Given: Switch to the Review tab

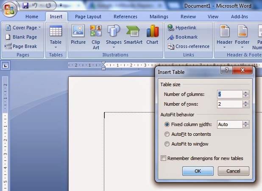Looking at the screenshot, I should (188, 17).
